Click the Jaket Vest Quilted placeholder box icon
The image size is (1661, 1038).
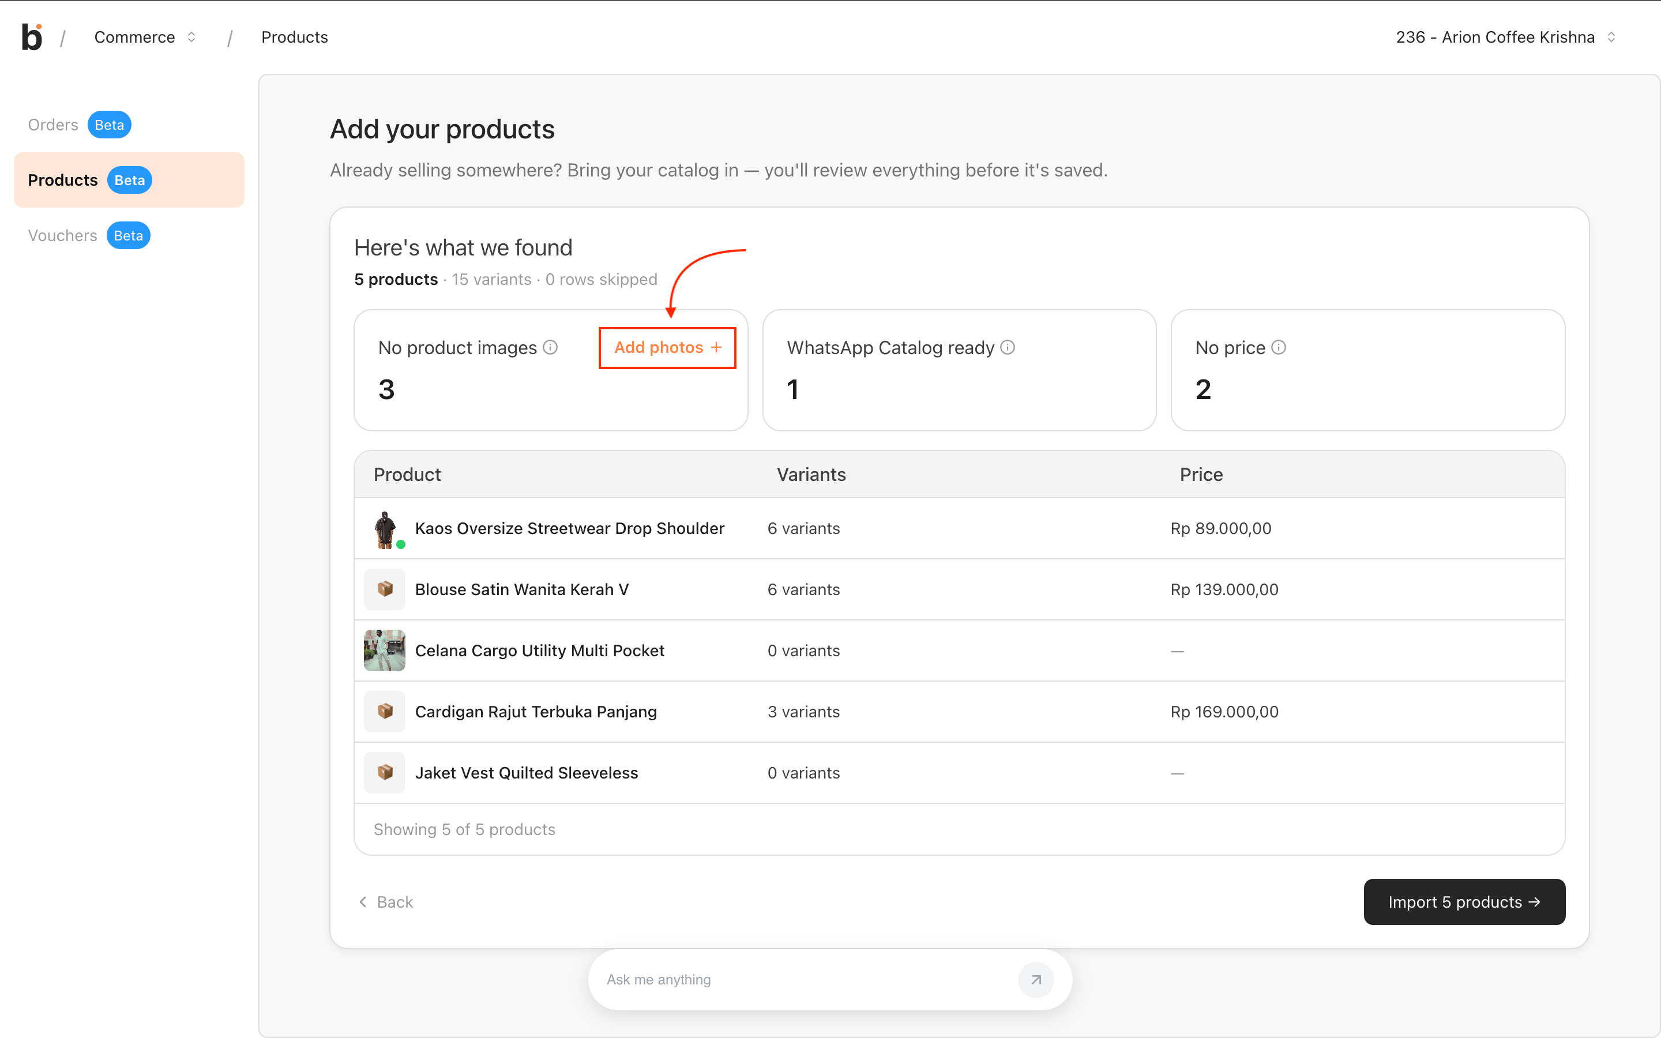coord(384,773)
